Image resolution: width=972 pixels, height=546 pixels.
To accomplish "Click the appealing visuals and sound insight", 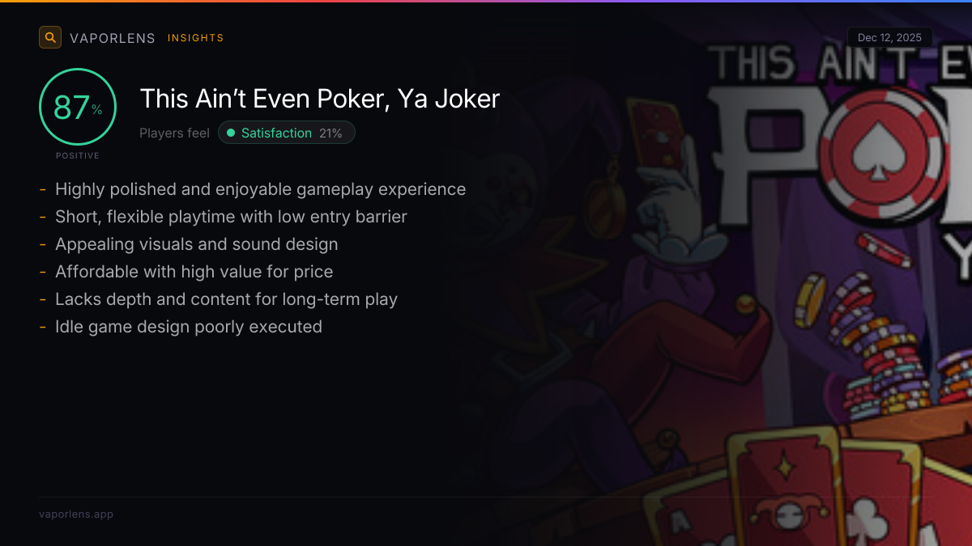I will [196, 244].
